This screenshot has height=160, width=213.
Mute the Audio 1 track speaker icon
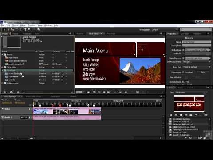pos(3,117)
